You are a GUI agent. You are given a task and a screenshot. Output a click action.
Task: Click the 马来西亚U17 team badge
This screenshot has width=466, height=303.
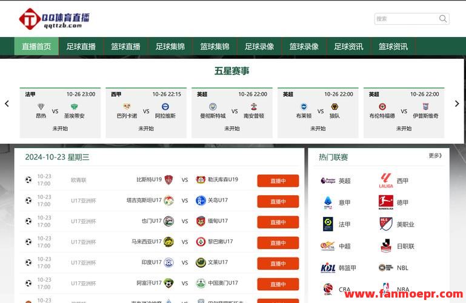pos(169,242)
